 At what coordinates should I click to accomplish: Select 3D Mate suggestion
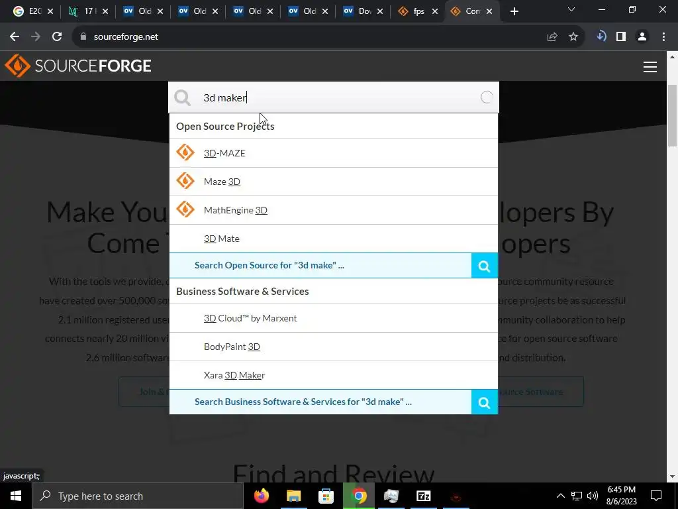[x=334, y=239]
